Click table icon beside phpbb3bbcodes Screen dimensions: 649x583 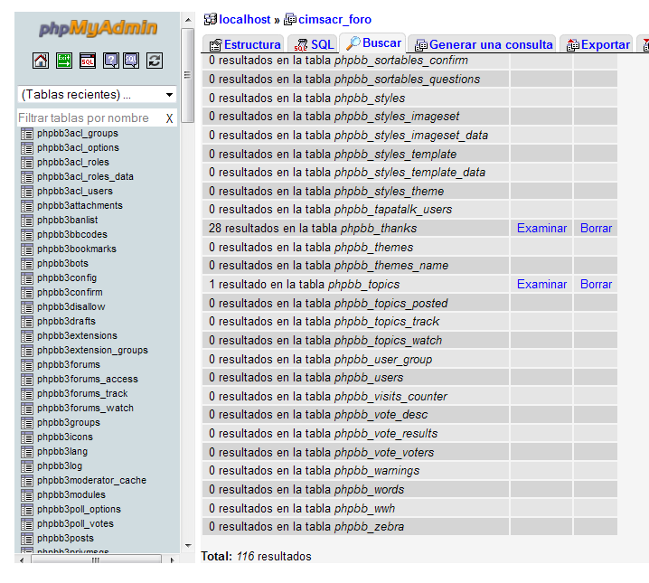(27, 235)
